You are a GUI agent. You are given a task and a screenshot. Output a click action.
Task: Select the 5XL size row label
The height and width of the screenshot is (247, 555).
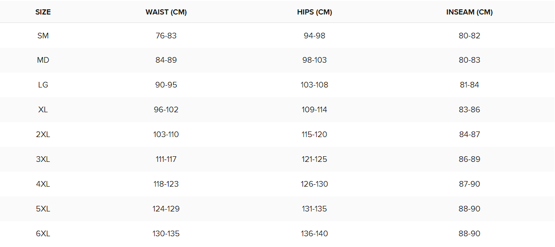coord(43,209)
